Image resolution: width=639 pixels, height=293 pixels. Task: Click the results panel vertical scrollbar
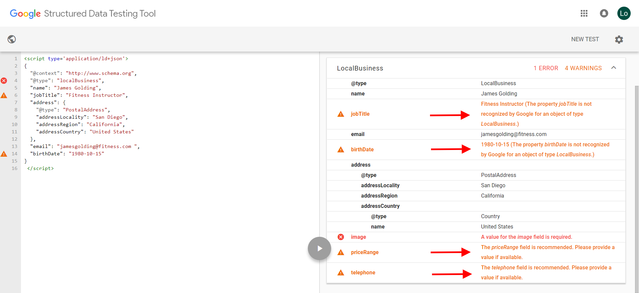pos(637,189)
